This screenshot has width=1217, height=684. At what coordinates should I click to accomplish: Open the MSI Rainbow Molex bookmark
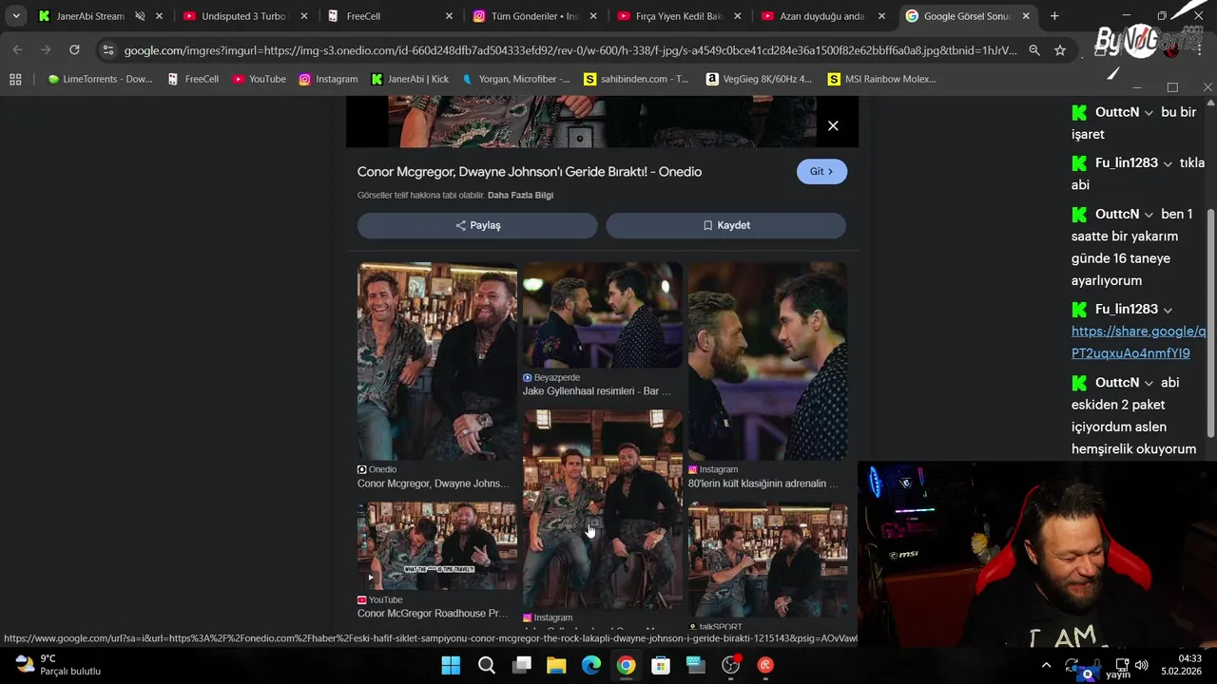tap(882, 79)
